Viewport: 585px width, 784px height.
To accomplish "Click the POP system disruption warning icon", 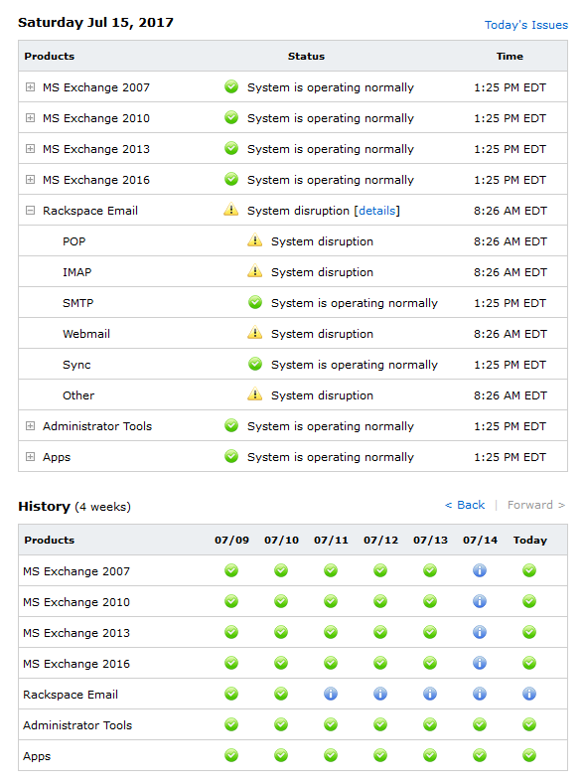I will click(x=255, y=240).
